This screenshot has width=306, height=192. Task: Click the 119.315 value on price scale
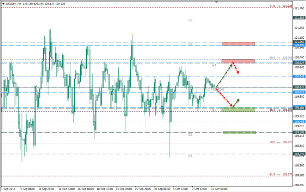pos(299,126)
